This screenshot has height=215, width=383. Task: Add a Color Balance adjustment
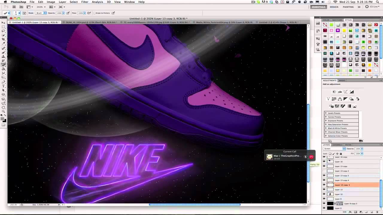(340, 99)
